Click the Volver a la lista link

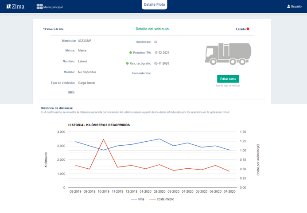(x=55, y=29)
